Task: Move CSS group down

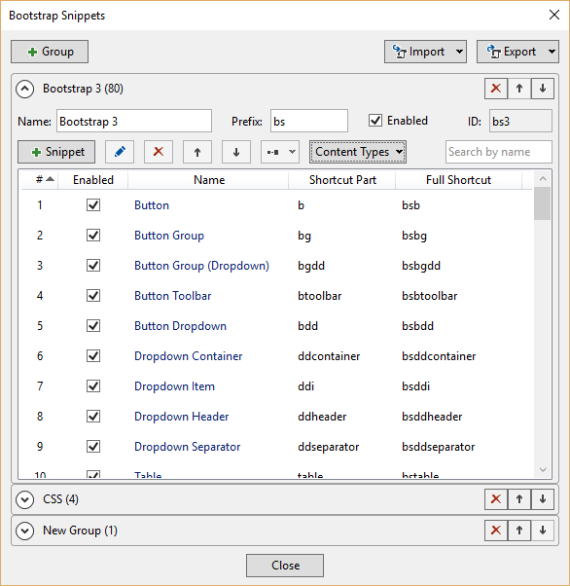Action: [x=543, y=499]
